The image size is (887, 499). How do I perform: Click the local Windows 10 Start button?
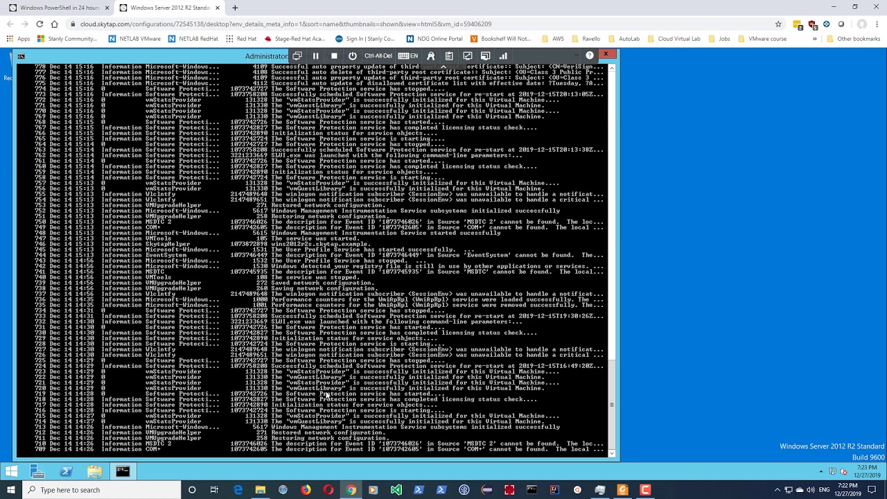tap(11, 490)
